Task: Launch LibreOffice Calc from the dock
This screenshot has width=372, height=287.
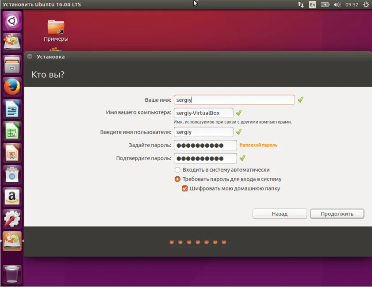Action: point(12,131)
